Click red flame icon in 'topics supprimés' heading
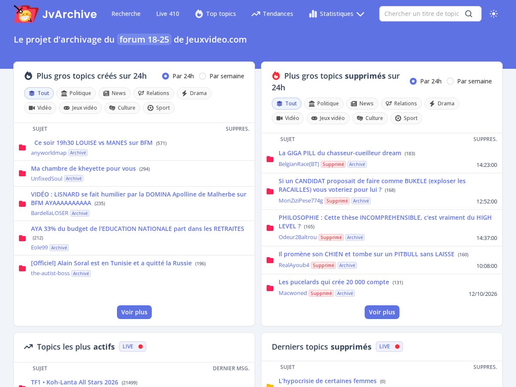 276,76
